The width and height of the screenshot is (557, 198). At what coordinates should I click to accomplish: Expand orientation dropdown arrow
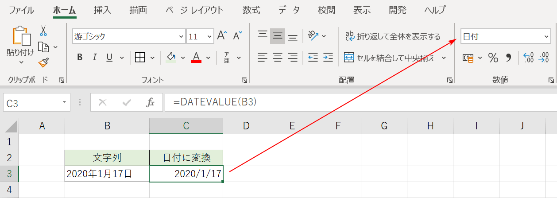(324, 36)
